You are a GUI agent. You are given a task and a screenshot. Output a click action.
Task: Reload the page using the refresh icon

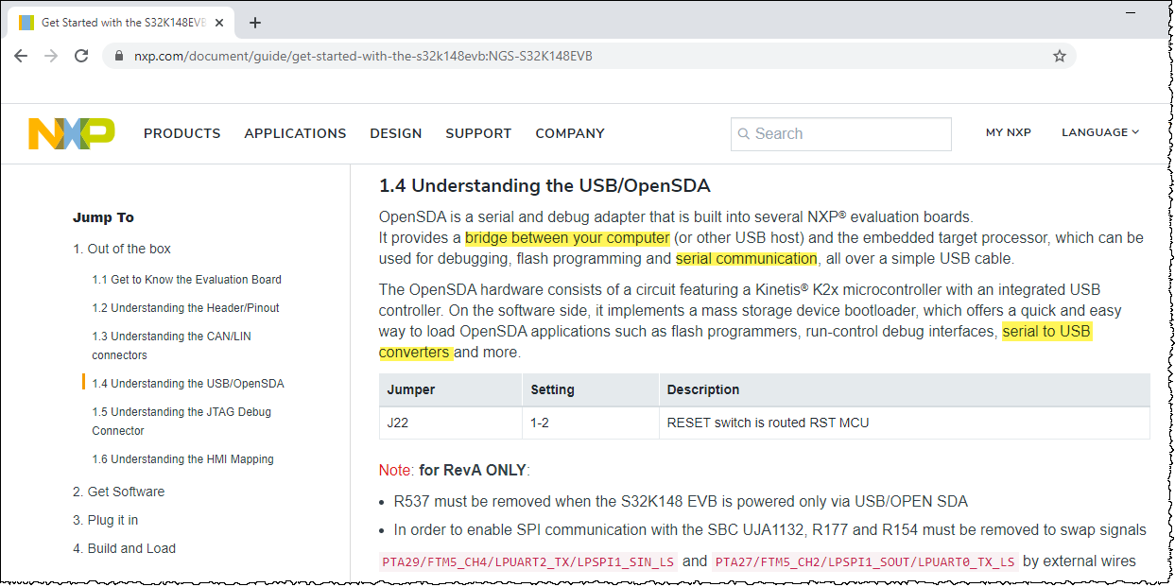(81, 56)
